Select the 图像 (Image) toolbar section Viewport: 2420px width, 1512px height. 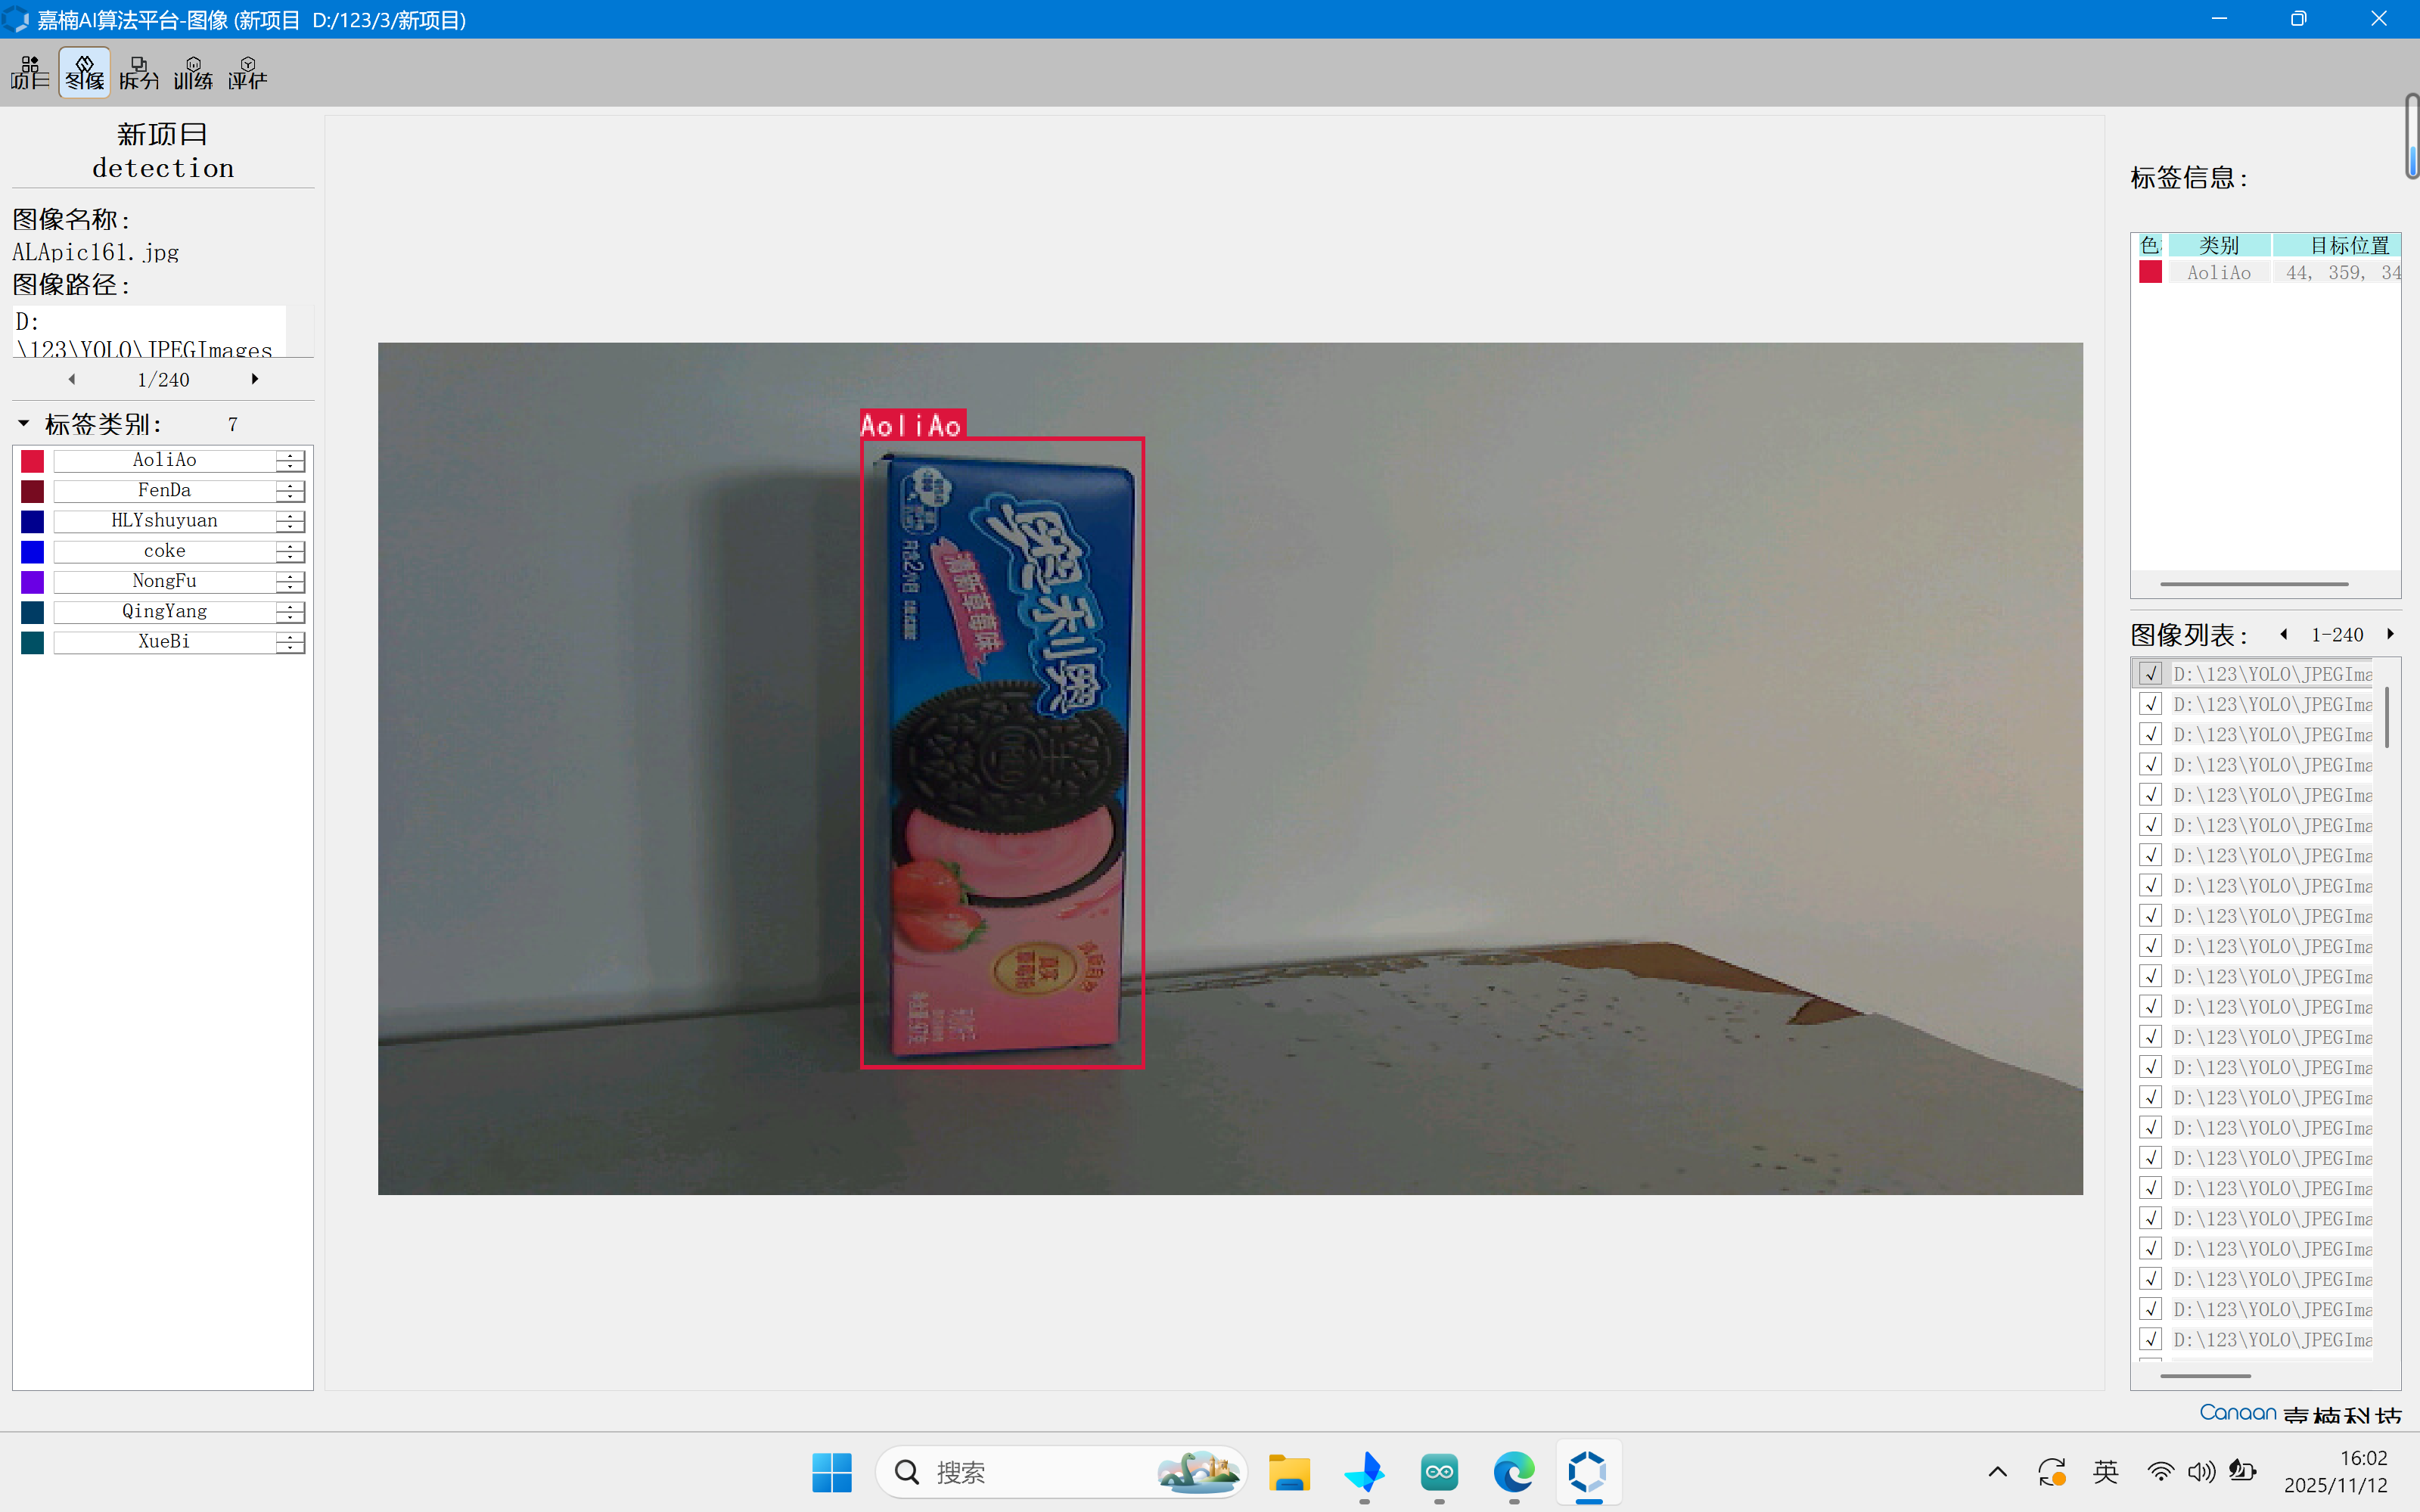[x=84, y=73]
